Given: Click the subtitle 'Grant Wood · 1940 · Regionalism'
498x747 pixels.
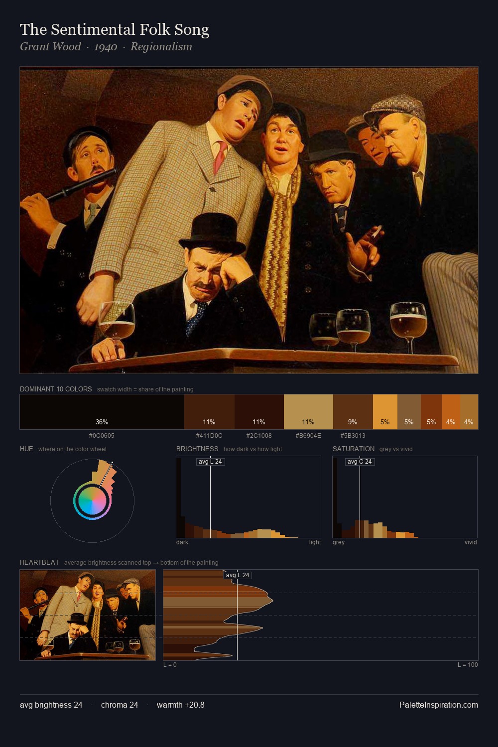Looking at the screenshot, I should [106, 47].
